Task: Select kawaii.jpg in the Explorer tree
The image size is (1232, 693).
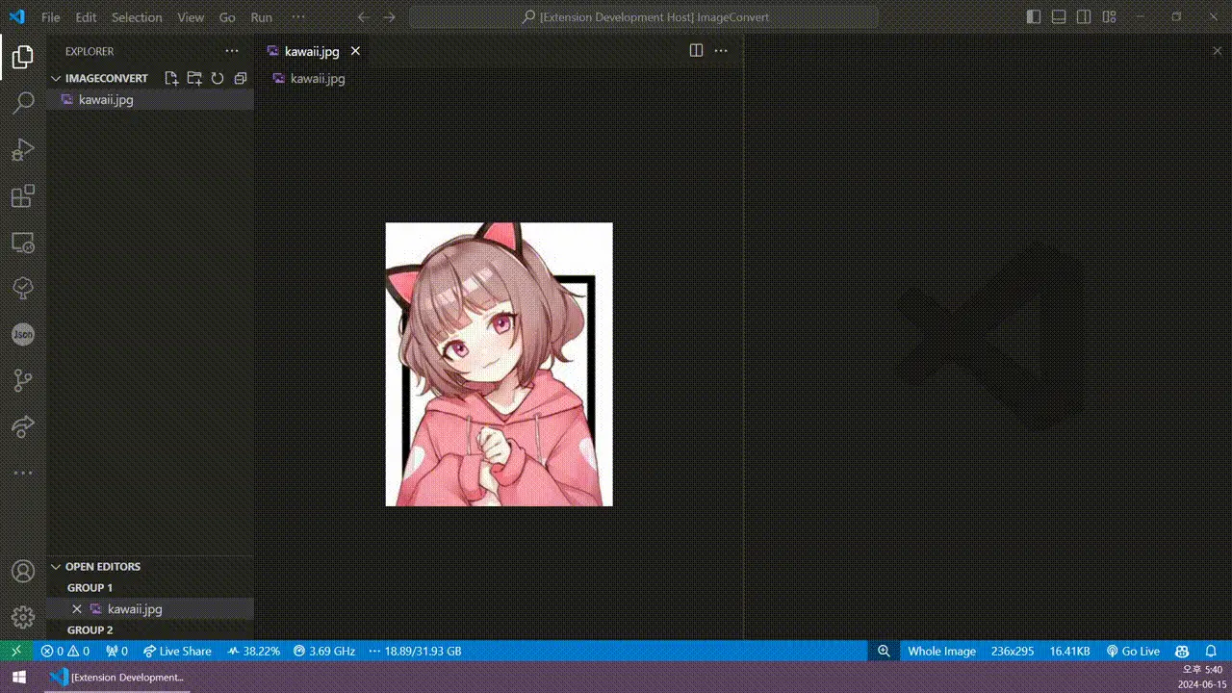Action: (x=106, y=99)
